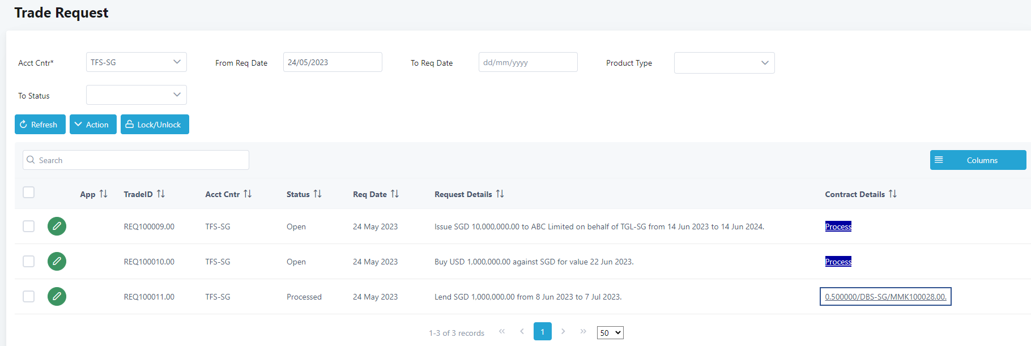The height and width of the screenshot is (346, 1031).
Task: Sort by Contract Details column
Action: (893, 194)
